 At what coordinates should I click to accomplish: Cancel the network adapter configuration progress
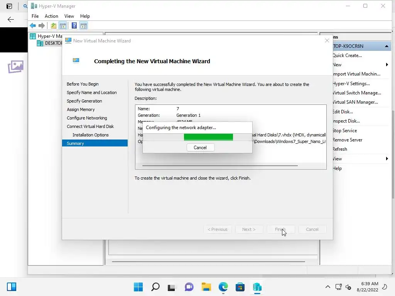(x=200, y=148)
